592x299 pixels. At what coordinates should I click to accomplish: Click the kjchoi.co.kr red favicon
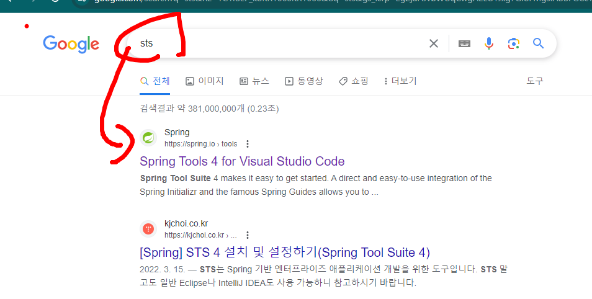click(x=148, y=229)
